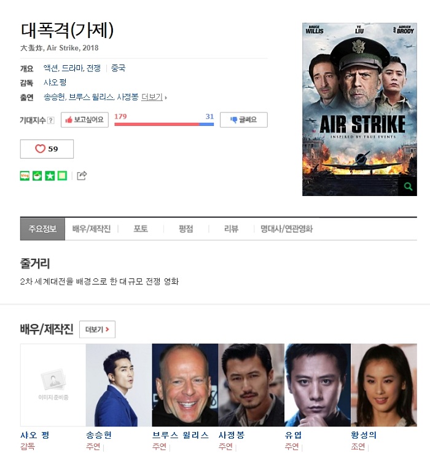
Task: Vote thumbs down 글쎄요
Action: click(244, 120)
